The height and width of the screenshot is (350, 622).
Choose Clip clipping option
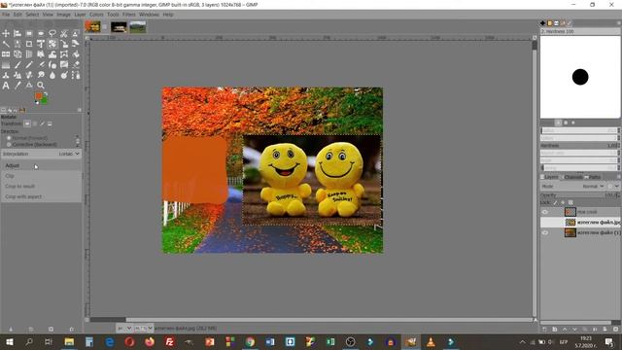41,176
